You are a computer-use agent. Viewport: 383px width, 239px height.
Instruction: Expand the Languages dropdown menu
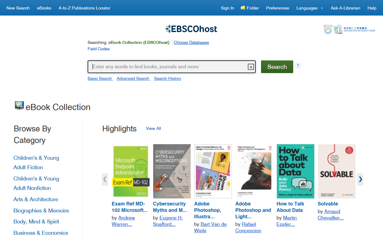(309, 8)
